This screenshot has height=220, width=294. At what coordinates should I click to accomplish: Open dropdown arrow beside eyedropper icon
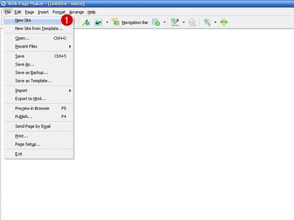click(184, 22)
